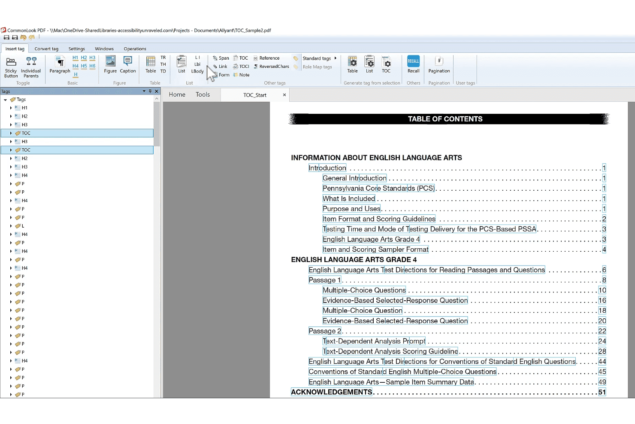
Task: Toggle the Sticky Button option
Action: coord(11,67)
